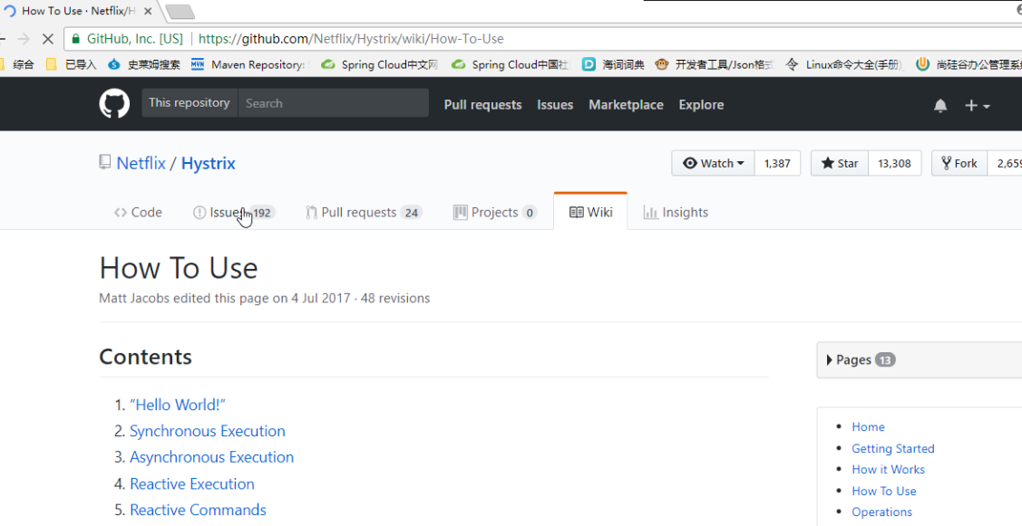Screen dimensions: 1022x526
Task: Switch to the Insights tab
Action: click(x=676, y=212)
